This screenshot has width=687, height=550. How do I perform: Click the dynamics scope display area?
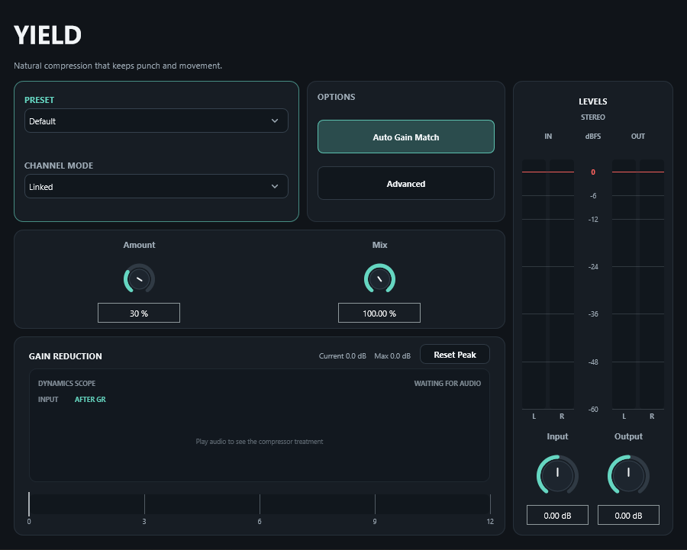point(260,425)
